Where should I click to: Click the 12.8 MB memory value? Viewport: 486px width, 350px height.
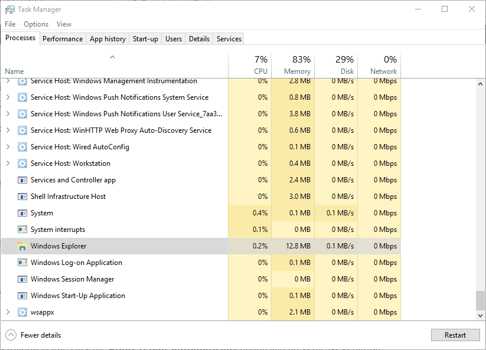point(298,246)
